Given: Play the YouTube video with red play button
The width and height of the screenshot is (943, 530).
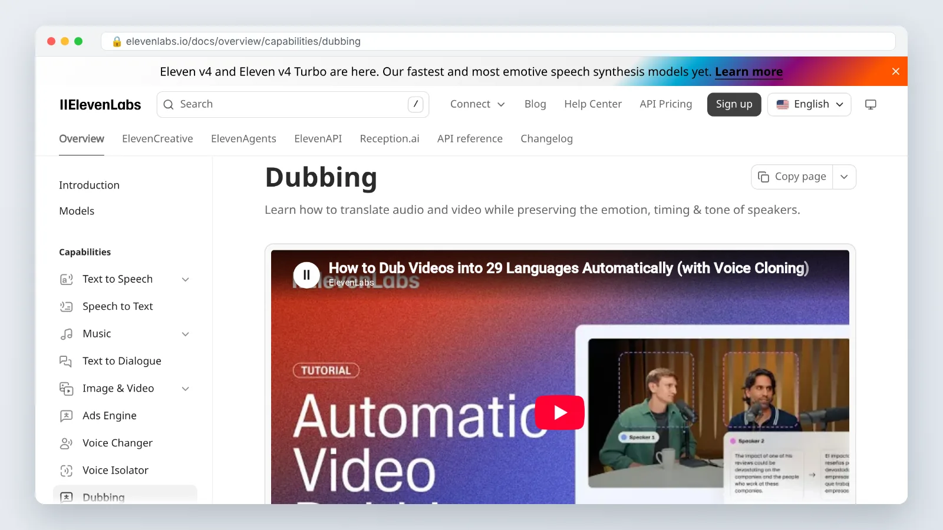Looking at the screenshot, I should tap(559, 412).
